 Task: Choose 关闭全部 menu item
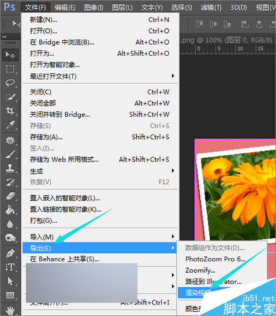click(x=100, y=103)
